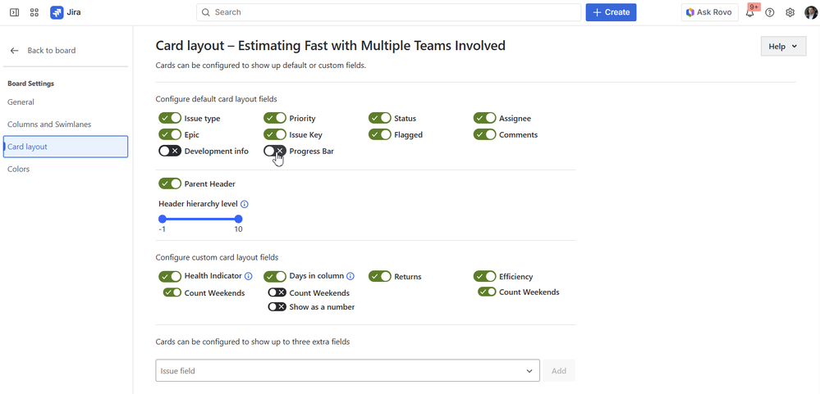The image size is (820, 394).
Task: Click the Header hierarchy level info icon
Action: point(245,204)
